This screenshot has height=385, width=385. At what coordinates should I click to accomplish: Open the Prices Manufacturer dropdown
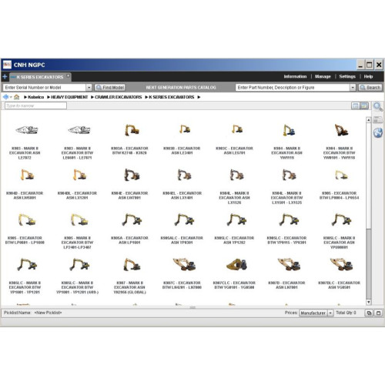point(330,313)
